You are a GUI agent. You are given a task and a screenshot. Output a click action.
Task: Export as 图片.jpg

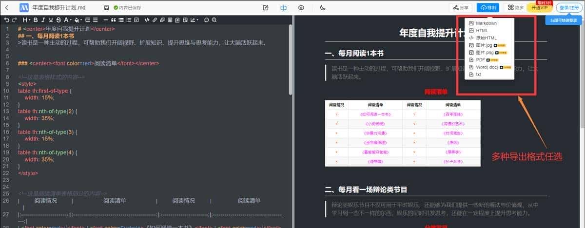tap(487, 45)
